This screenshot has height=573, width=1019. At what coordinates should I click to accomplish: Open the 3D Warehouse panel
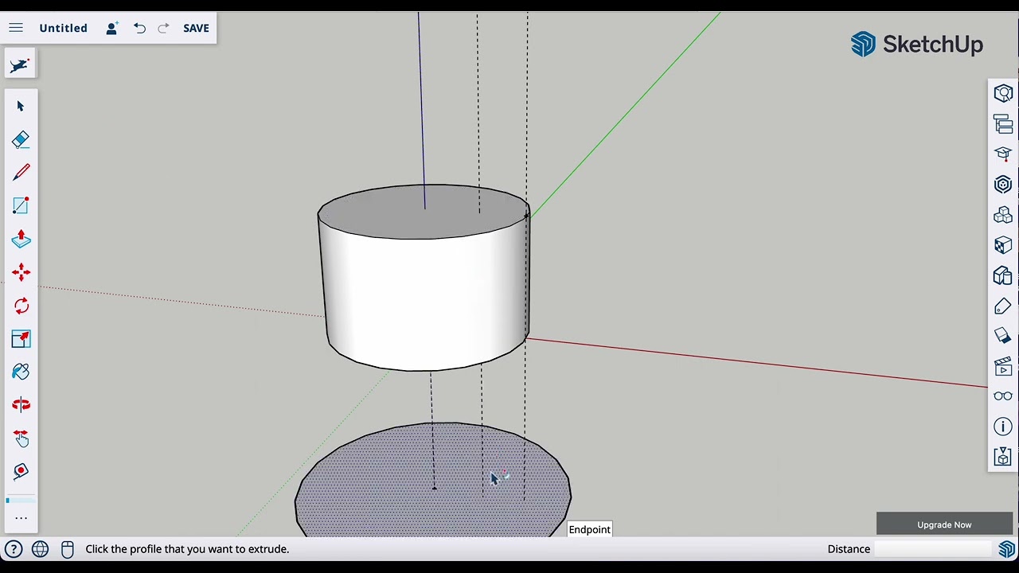[1003, 185]
